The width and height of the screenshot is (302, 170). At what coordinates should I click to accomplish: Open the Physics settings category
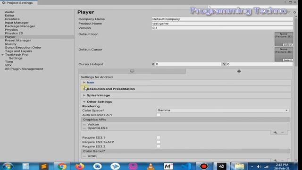11,30
